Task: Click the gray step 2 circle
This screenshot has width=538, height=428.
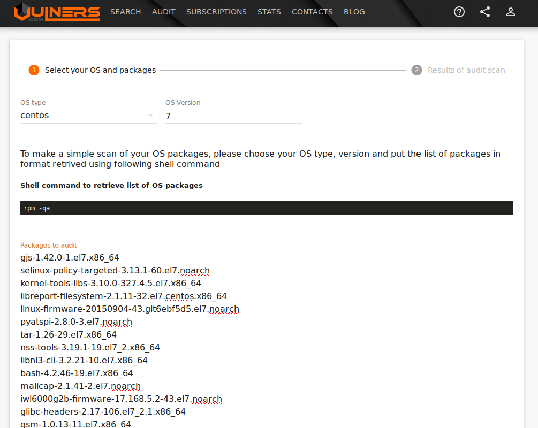Action: [416, 70]
